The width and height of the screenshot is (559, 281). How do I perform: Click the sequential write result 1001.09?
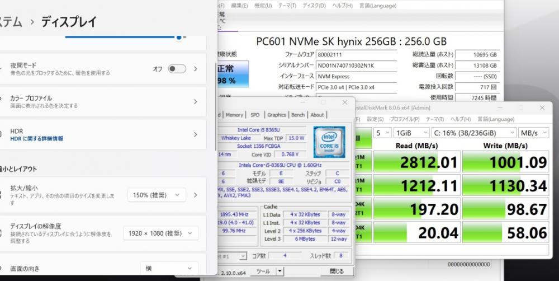(x=505, y=162)
